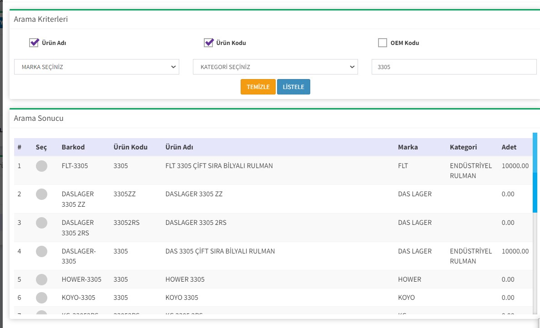540x328 pixels.
Task: Uncheck the Ürün Kodu checkbox
Action: 209,43
